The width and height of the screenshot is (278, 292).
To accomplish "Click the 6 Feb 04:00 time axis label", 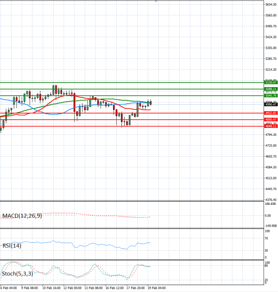I will (x=9, y=288).
